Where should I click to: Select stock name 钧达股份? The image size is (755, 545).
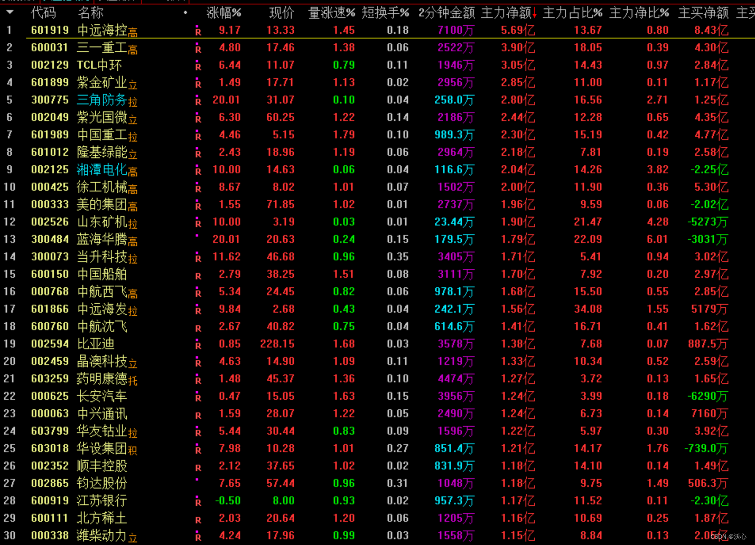(102, 484)
